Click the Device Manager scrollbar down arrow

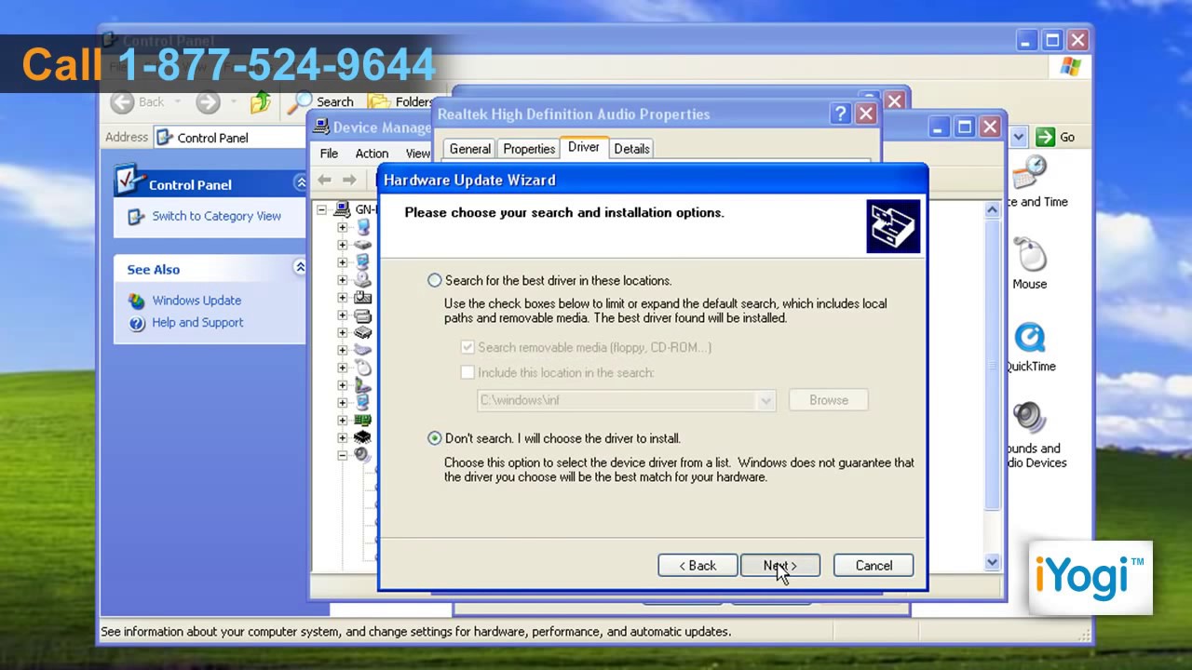tap(992, 562)
